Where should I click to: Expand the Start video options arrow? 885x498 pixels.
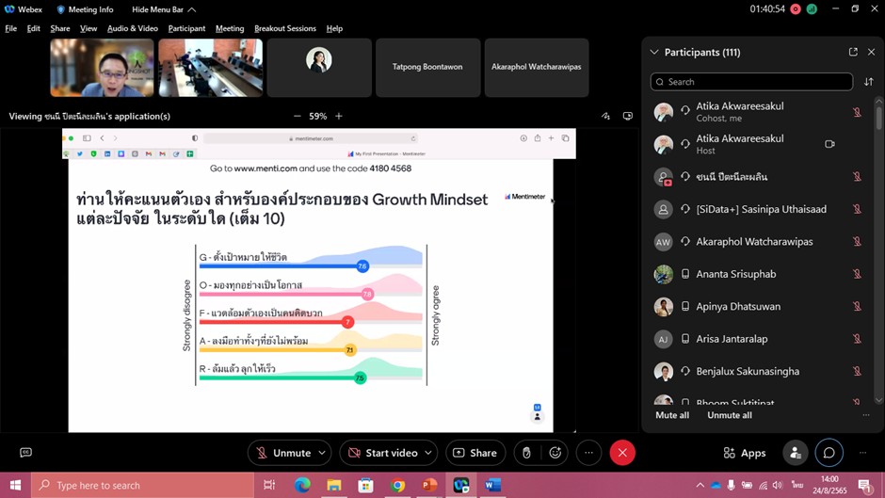[x=427, y=453]
